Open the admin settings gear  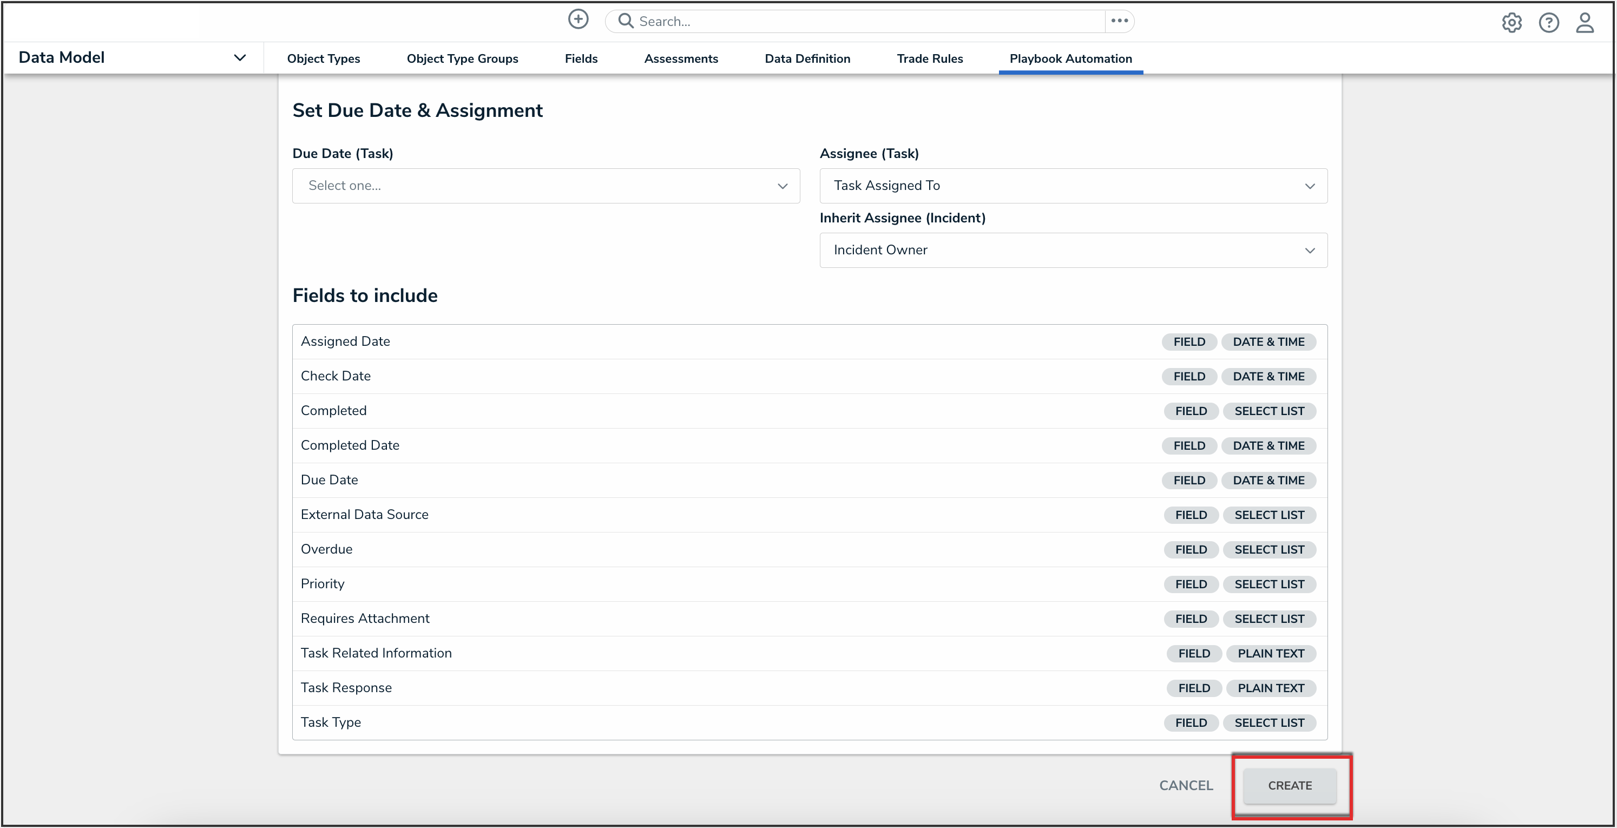(1511, 23)
